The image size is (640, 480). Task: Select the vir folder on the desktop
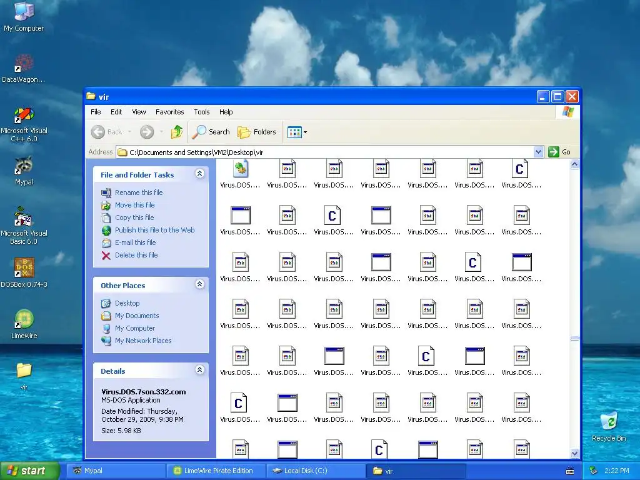click(24, 376)
